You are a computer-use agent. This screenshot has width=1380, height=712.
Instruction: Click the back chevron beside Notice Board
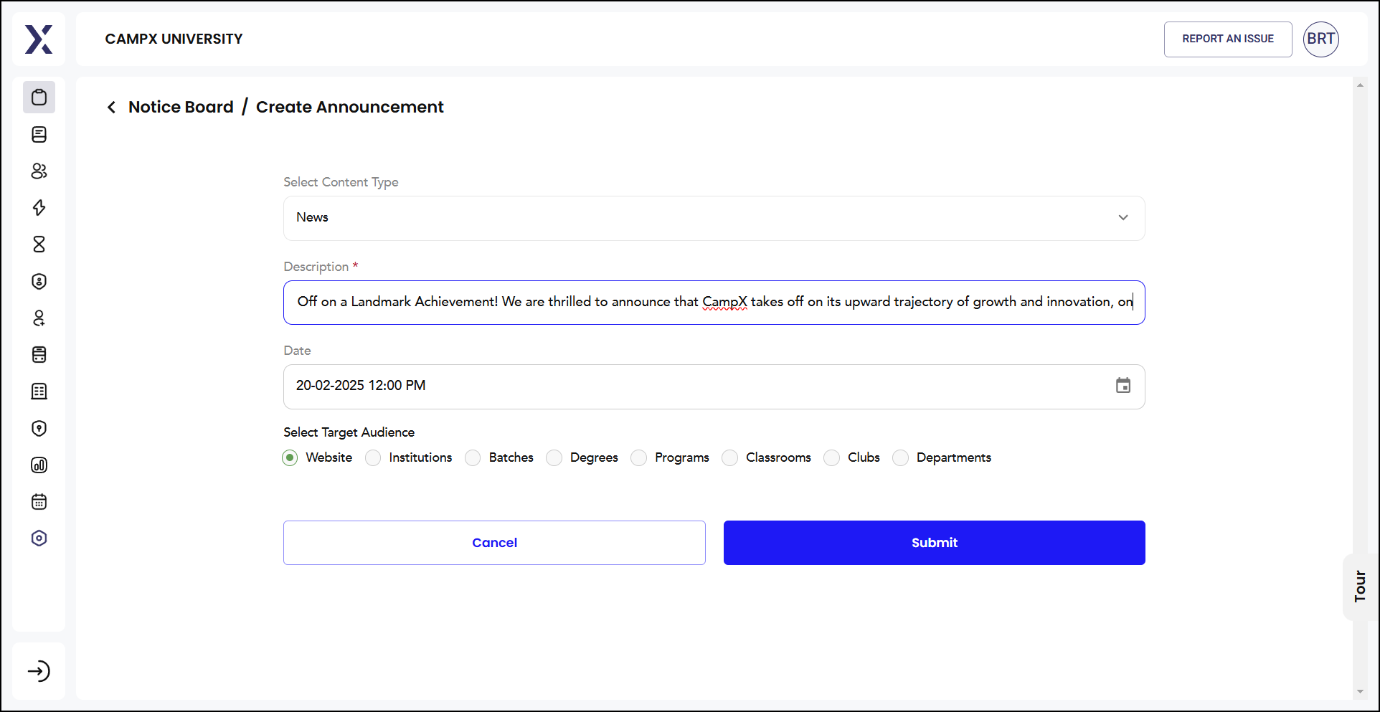pyautogui.click(x=111, y=108)
